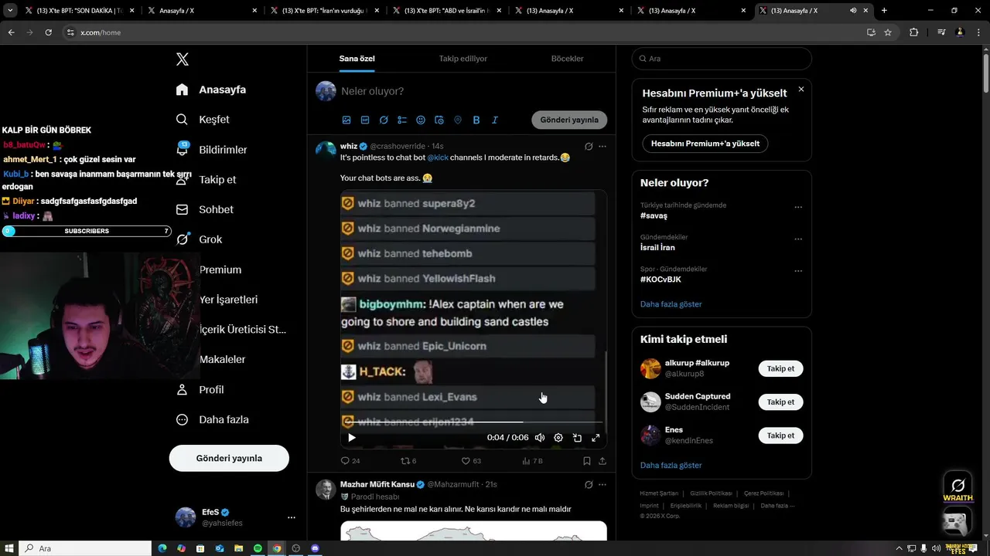This screenshot has height=556, width=990.
Task: Open options for the İsrail İran trend
Action: pyautogui.click(x=798, y=239)
